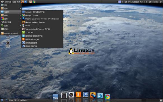Expand the 附件 Accessories submenu arrow
This screenshot has height=102, width=163.
tap(20, 8)
